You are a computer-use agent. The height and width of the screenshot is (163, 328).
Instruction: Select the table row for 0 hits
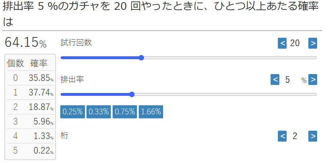(x=30, y=78)
